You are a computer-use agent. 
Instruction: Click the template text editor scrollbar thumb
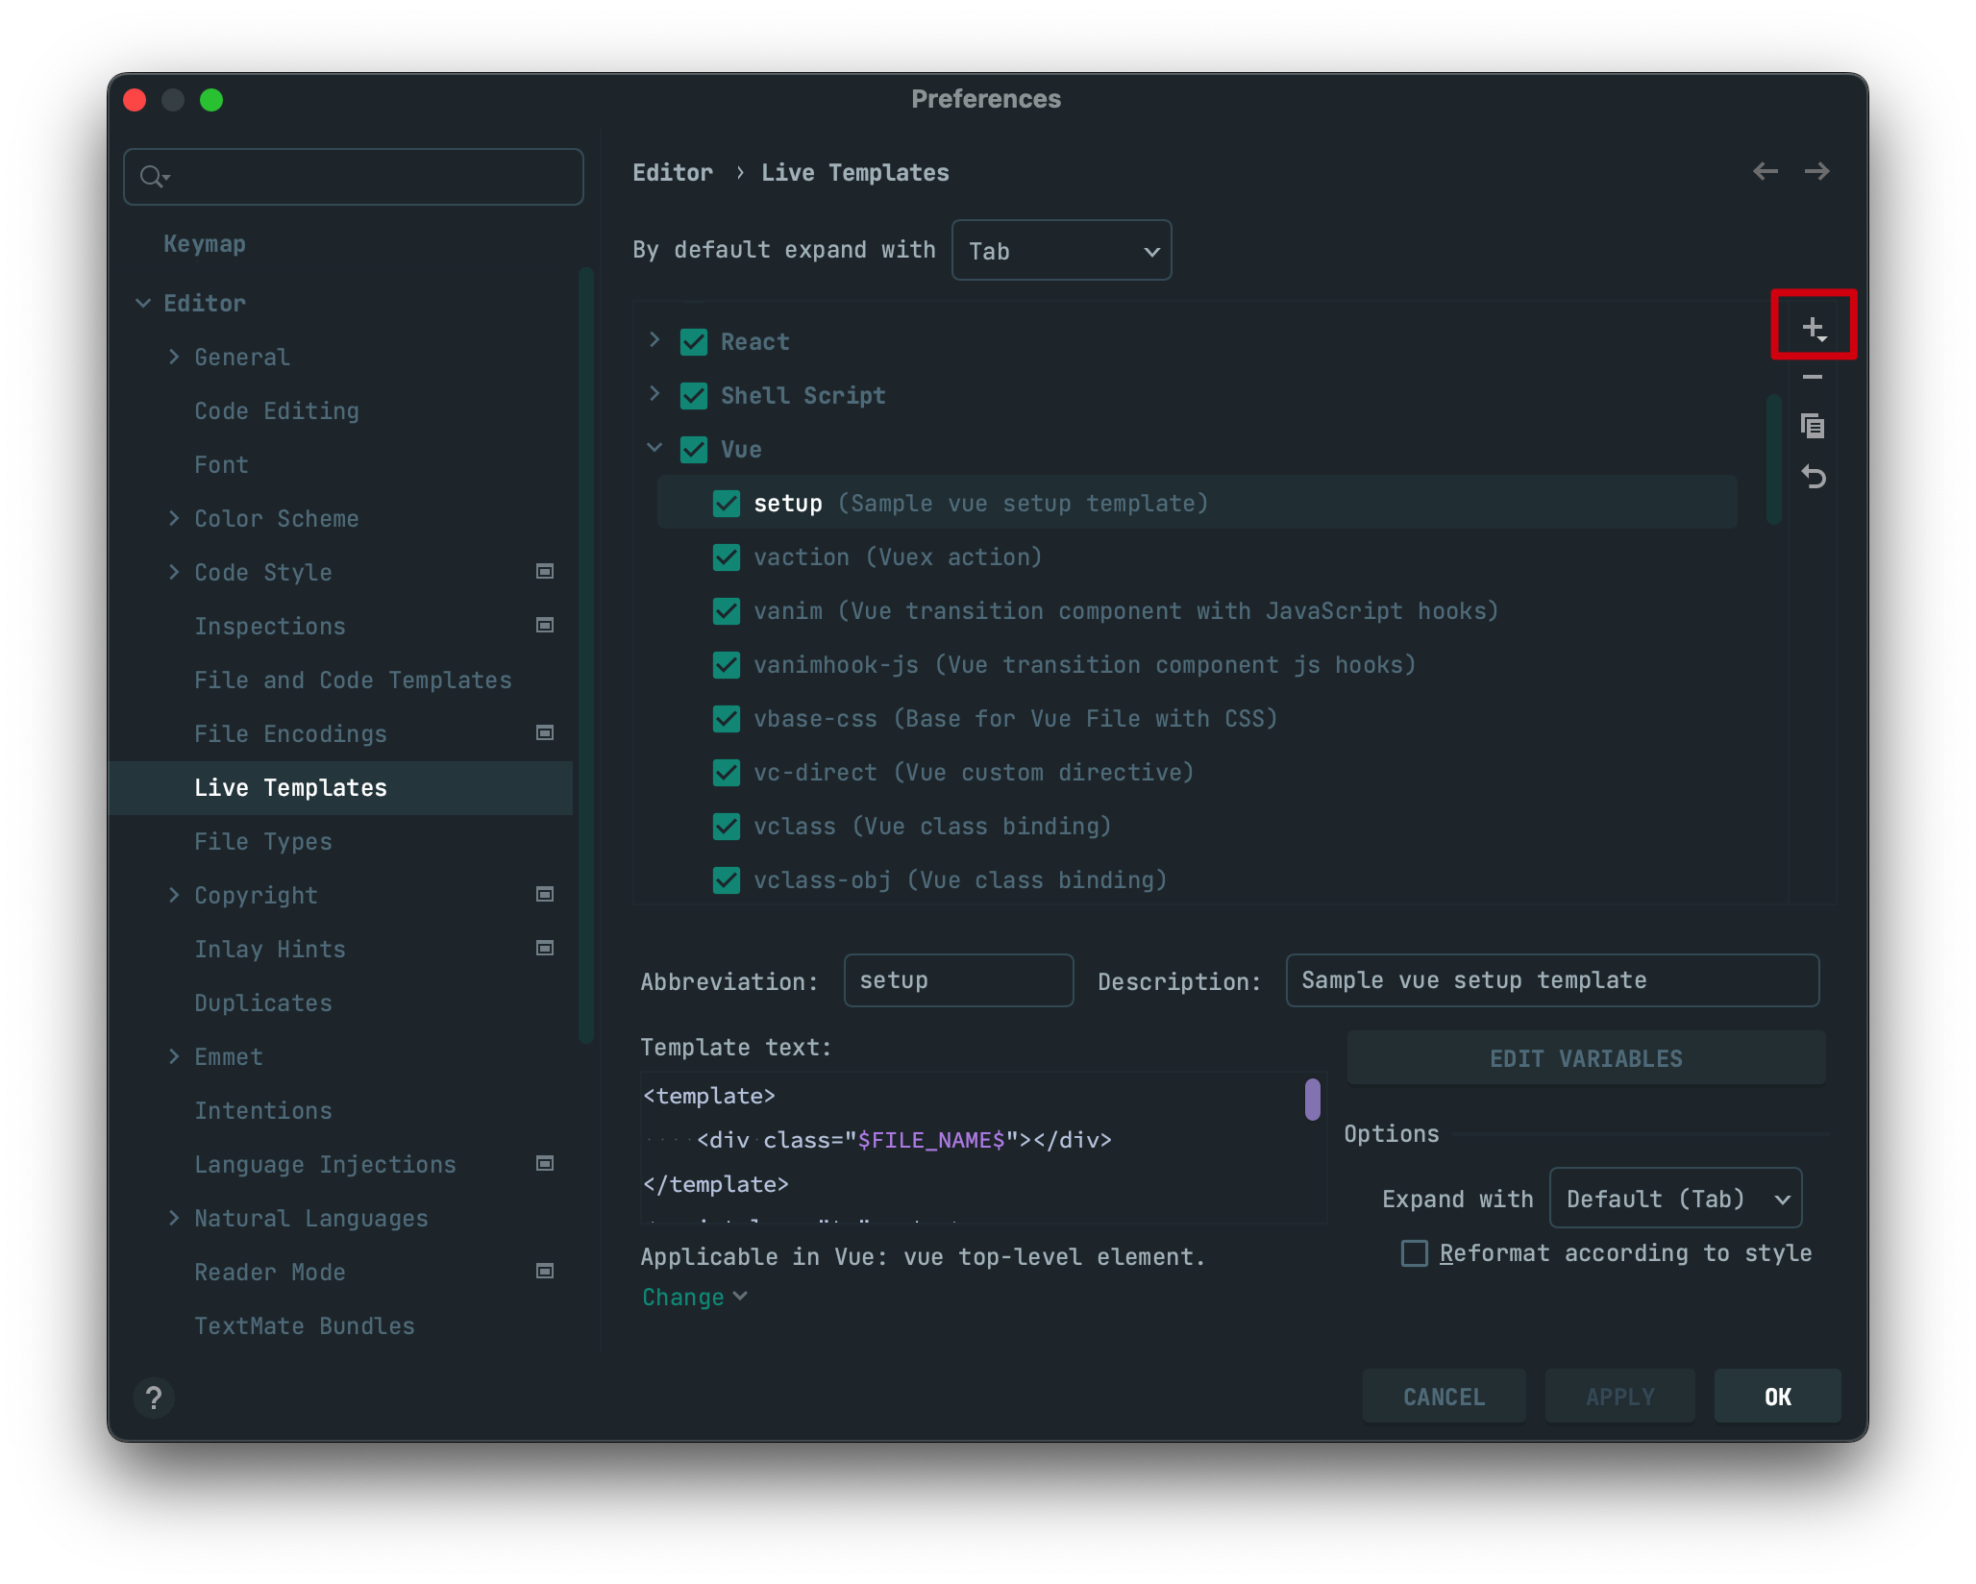click(1312, 1100)
